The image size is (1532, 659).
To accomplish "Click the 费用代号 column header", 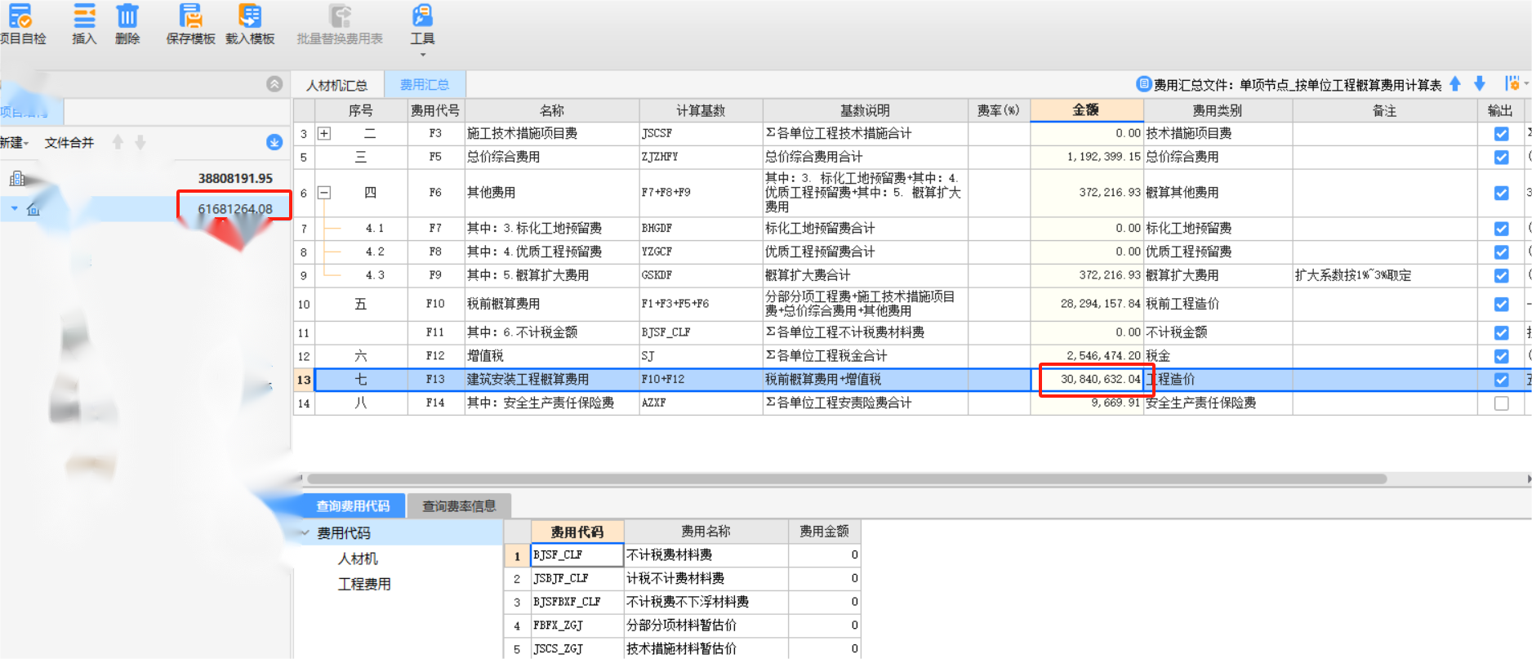I will [435, 110].
